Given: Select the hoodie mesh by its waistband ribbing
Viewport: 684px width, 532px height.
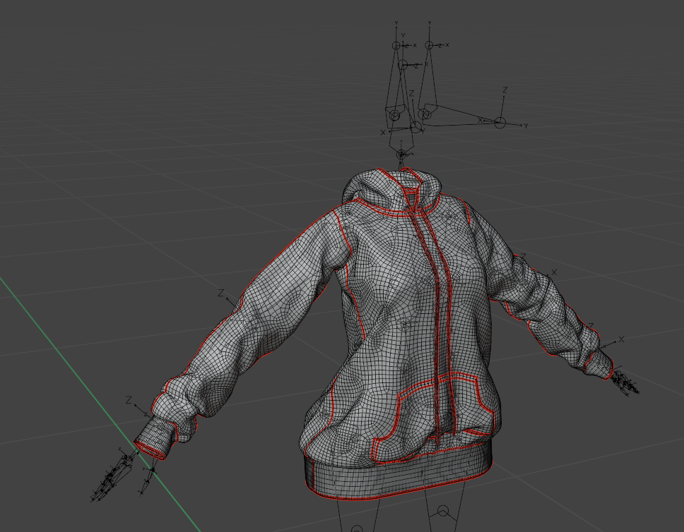Looking at the screenshot, I should tap(398, 476).
